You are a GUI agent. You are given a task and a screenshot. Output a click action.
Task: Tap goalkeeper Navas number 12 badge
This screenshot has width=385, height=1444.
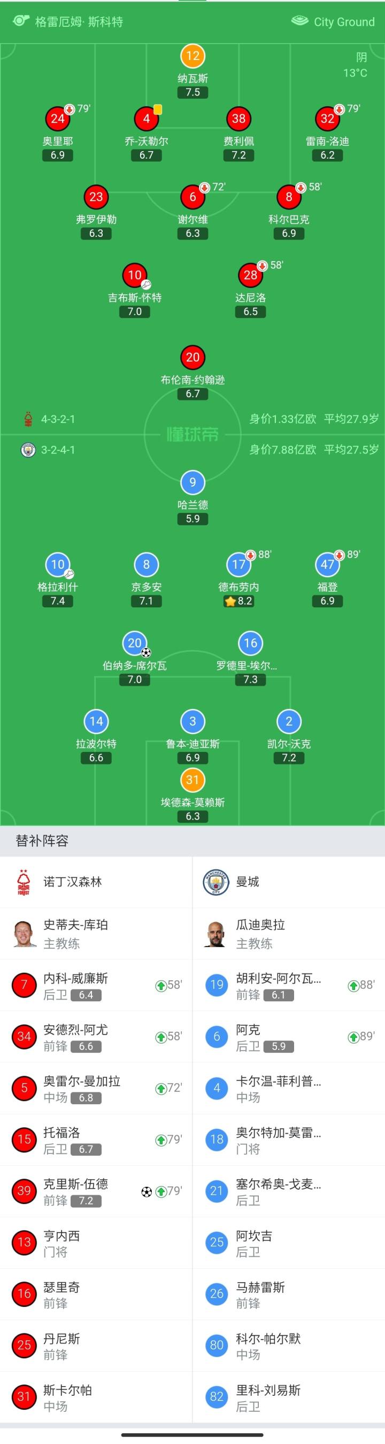click(192, 56)
